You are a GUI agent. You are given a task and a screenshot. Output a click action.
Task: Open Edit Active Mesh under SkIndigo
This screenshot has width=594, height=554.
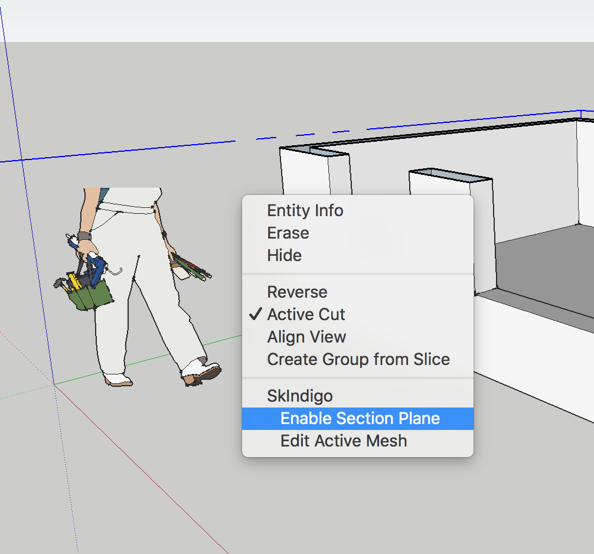point(358,441)
